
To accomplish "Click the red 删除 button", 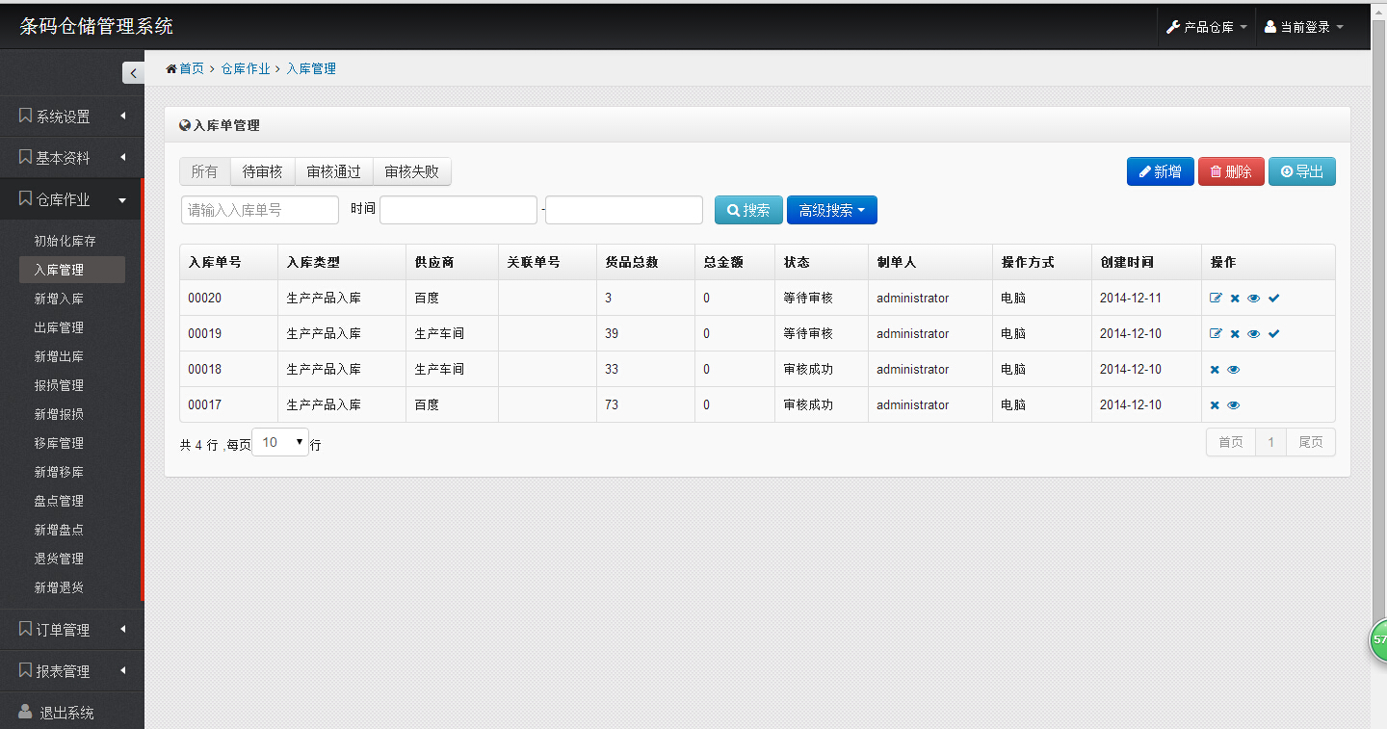I will tap(1231, 171).
